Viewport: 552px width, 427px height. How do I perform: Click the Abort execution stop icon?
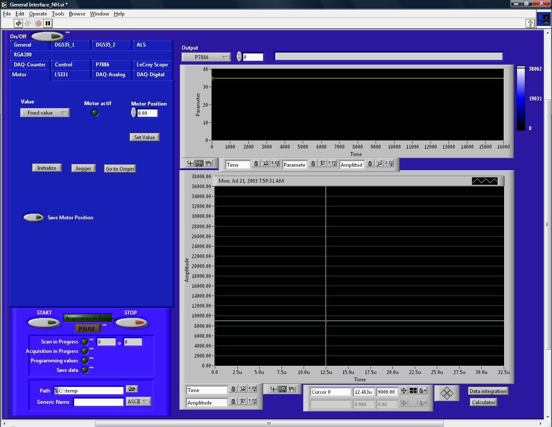tap(38, 23)
